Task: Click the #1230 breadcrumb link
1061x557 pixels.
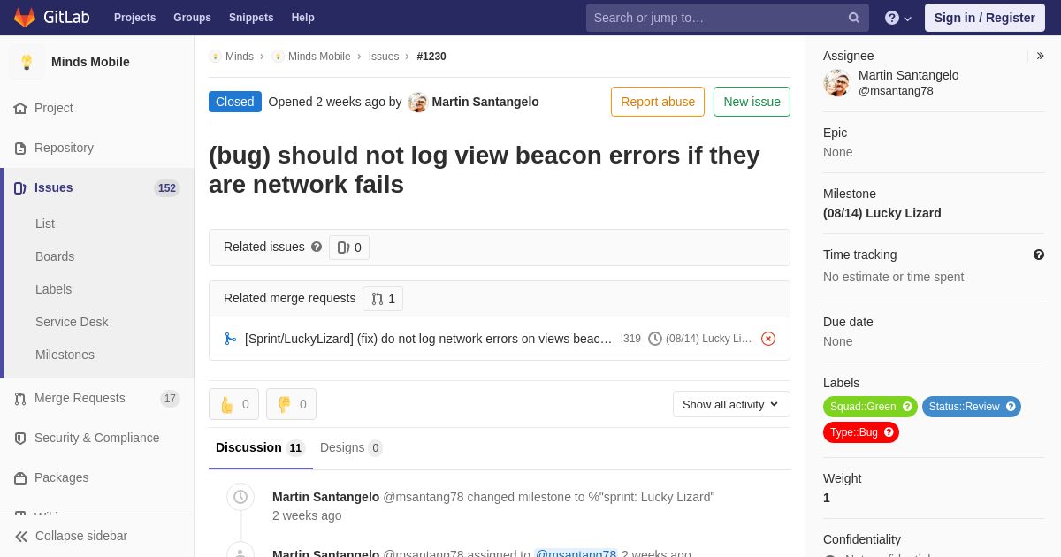Action: 431,57
